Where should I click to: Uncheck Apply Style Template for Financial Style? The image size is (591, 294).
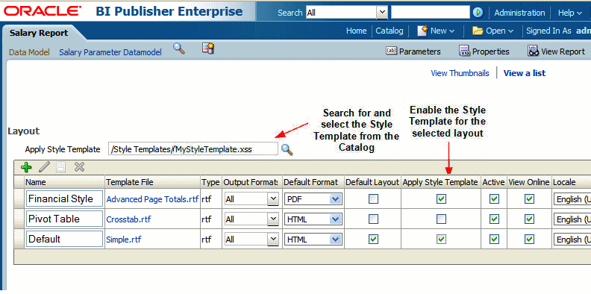pyautogui.click(x=441, y=199)
